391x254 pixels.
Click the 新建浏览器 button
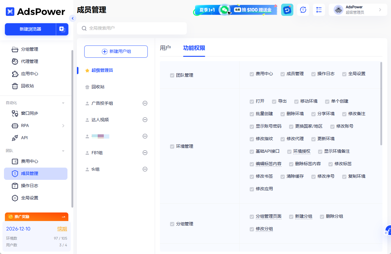pos(30,29)
